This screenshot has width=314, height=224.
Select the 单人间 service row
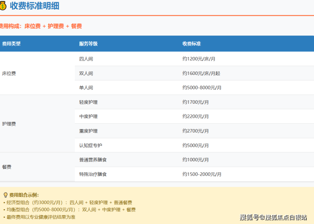[86, 88]
